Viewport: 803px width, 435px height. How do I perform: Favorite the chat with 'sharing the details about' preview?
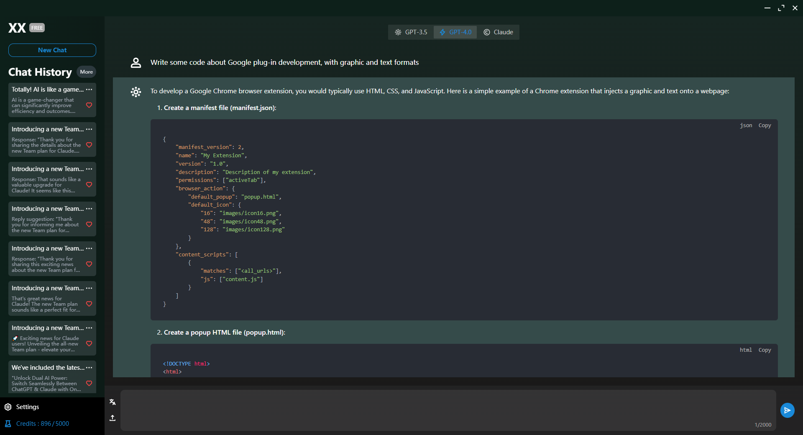coord(89,145)
